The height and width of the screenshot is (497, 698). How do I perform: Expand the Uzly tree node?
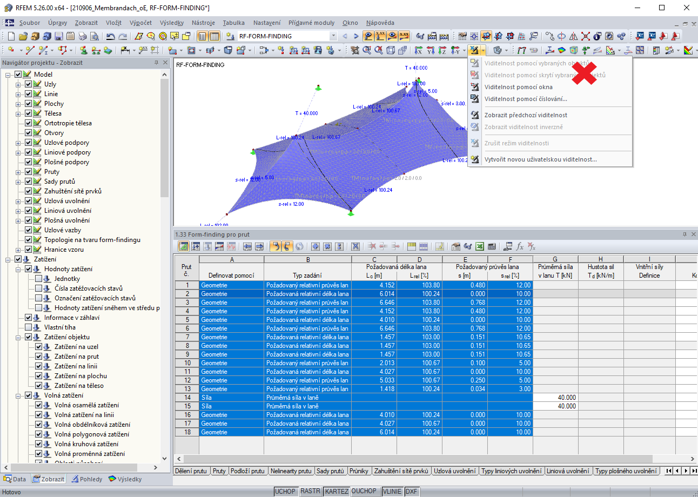click(18, 84)
